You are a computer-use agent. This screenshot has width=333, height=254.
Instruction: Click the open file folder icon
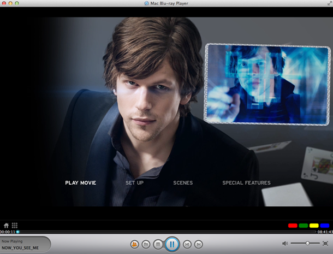coord(146,244)
